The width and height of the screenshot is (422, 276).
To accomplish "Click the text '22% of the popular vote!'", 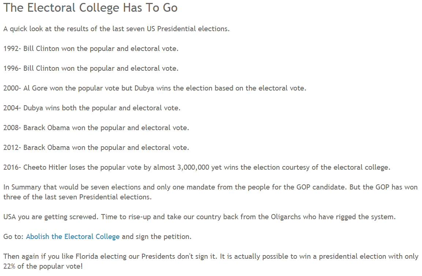I will click(43, 266).
